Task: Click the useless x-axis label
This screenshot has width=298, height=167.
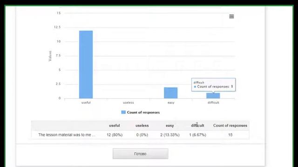Action: point(129,103)
